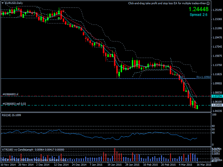This screenshot has height=167, width=223.
Task: Click the RSI 60 level label
Action: tap(213, 126)
